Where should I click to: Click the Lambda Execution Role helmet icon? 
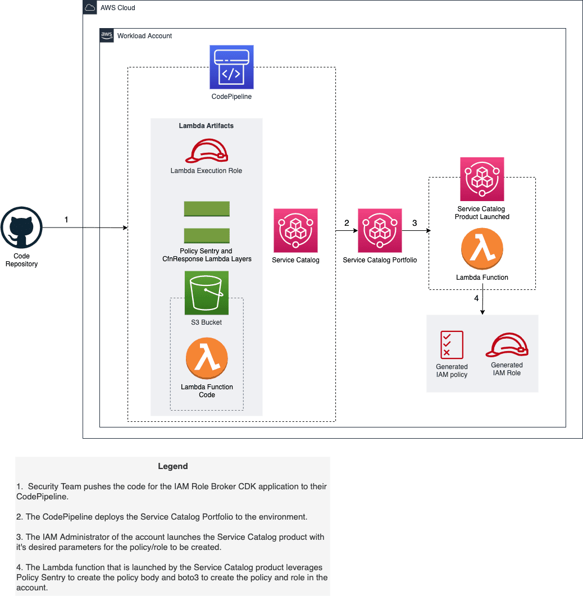tap(207, 151)
